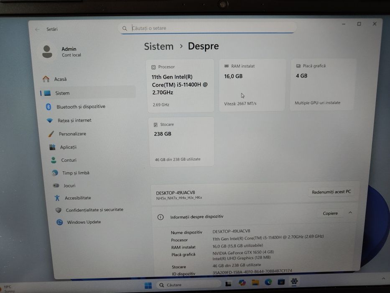The image size is (390, 293).
Task: Click the paintbrush Personalizare icon
Action: click(x=51, y=134)
